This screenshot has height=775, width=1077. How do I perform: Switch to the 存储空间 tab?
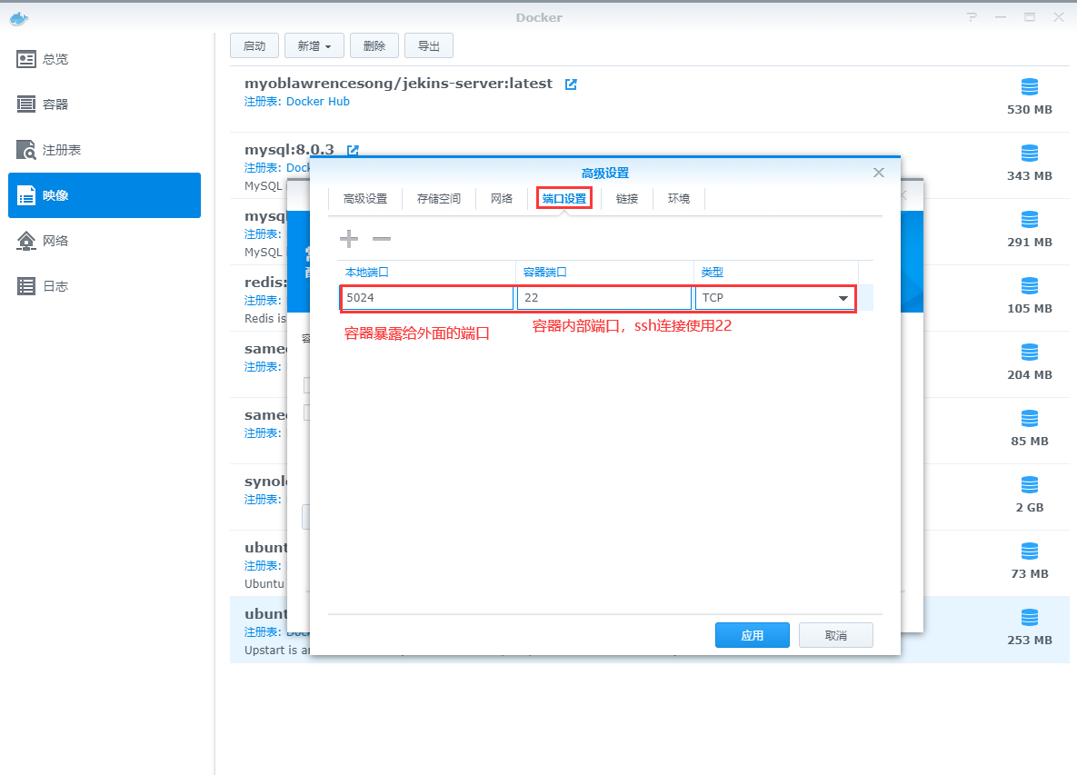click(439, 199)
